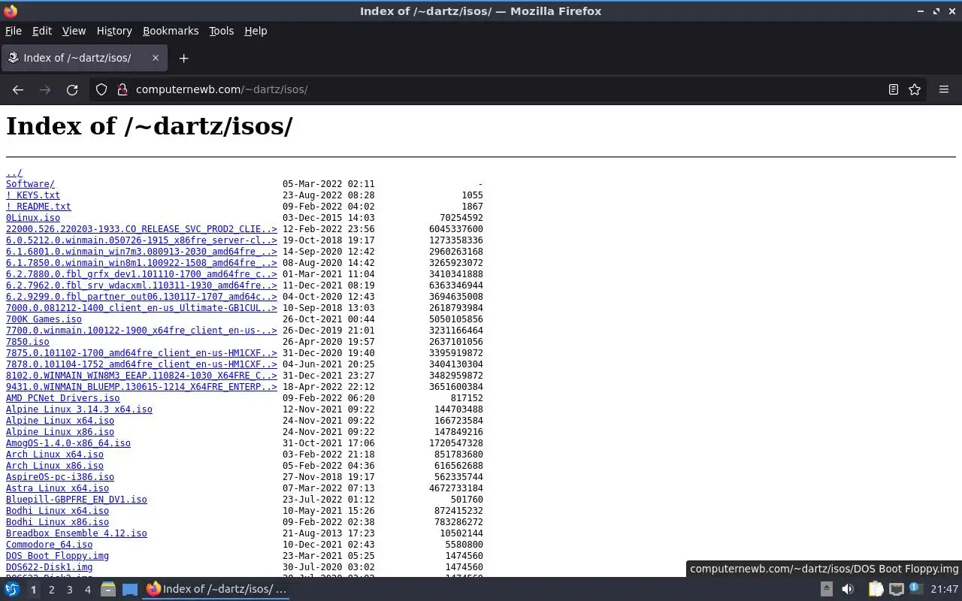Download 700K_Games.iso
The image size is (962, 601).
pyautogui.click(x=44, y=319)
